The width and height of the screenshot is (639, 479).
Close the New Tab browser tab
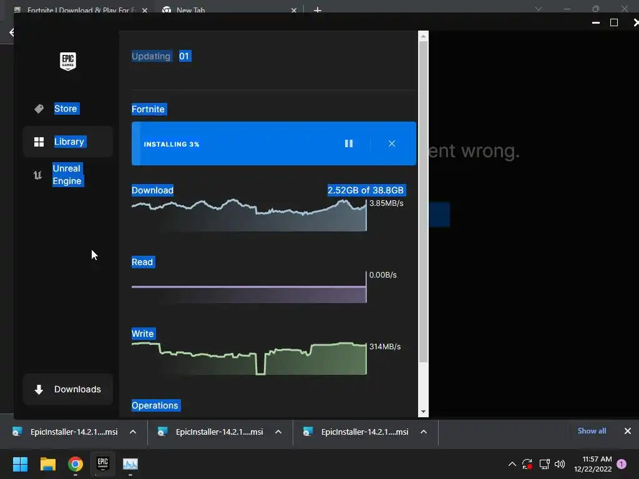(294, 10)
